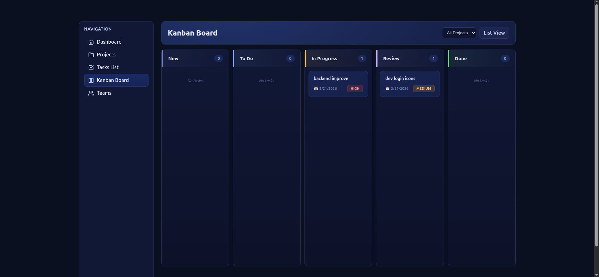Click calendar icon on dev login icons card
Image resolution: width=599 pixels, height=277 pixels.
[x=387, y=88]
